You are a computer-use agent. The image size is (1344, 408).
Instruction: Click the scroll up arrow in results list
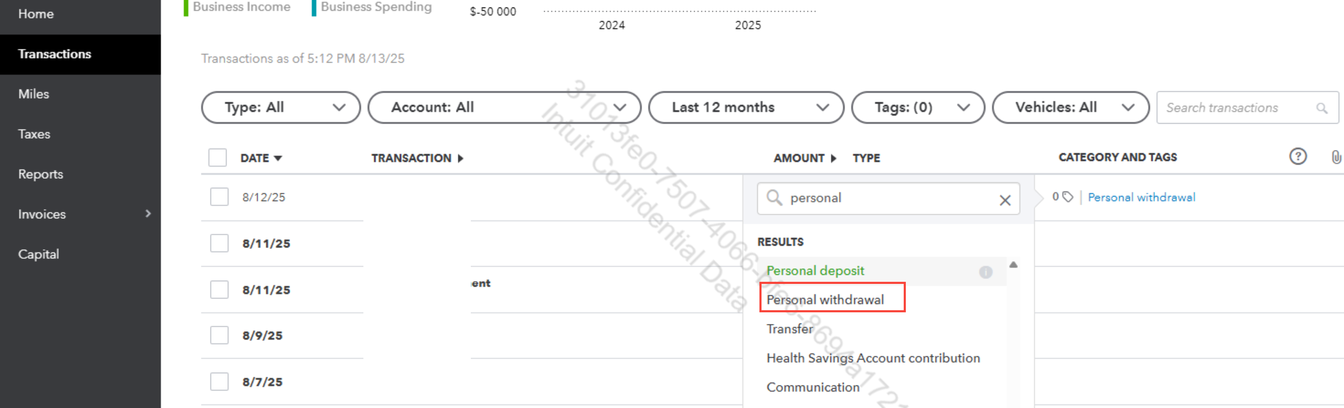coord(1013,265)
